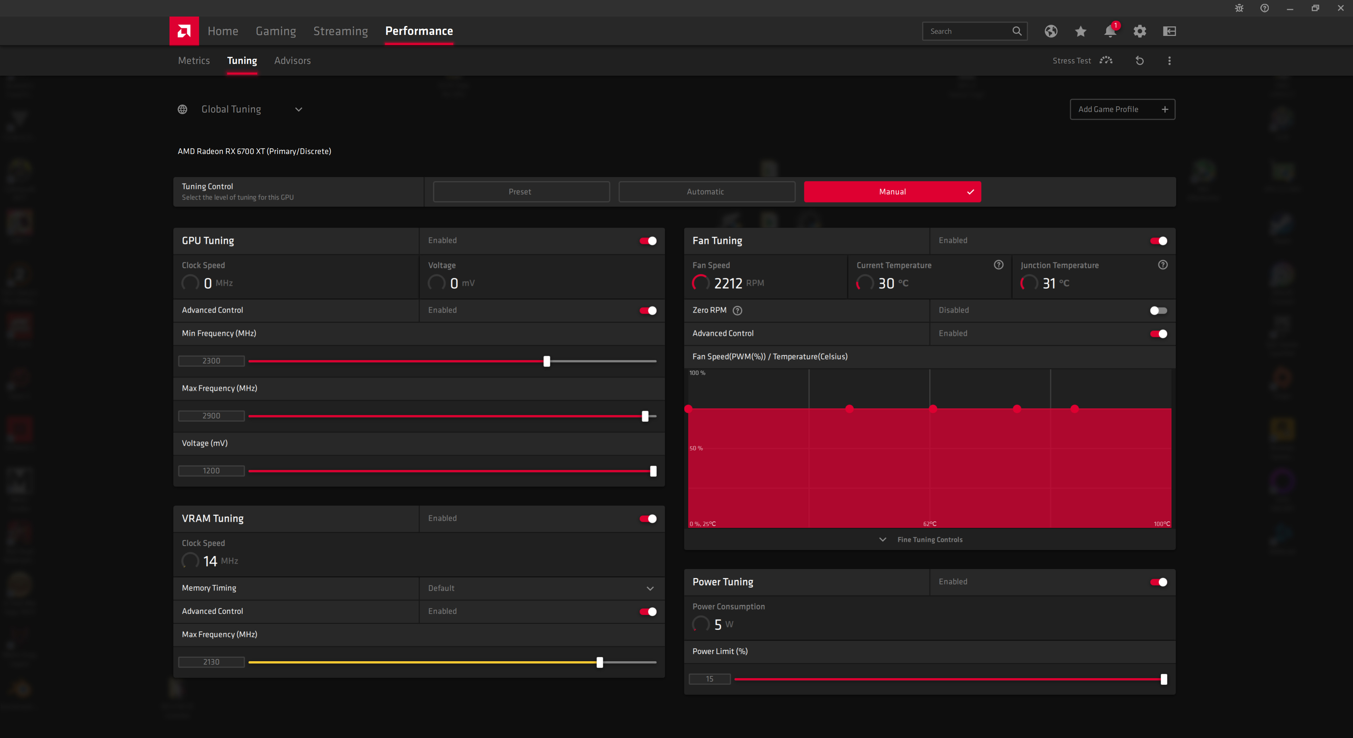Turn off Power Tuning toggle
The height and width of the screenshot is (738, 1353).
[x=1158, y=582]
